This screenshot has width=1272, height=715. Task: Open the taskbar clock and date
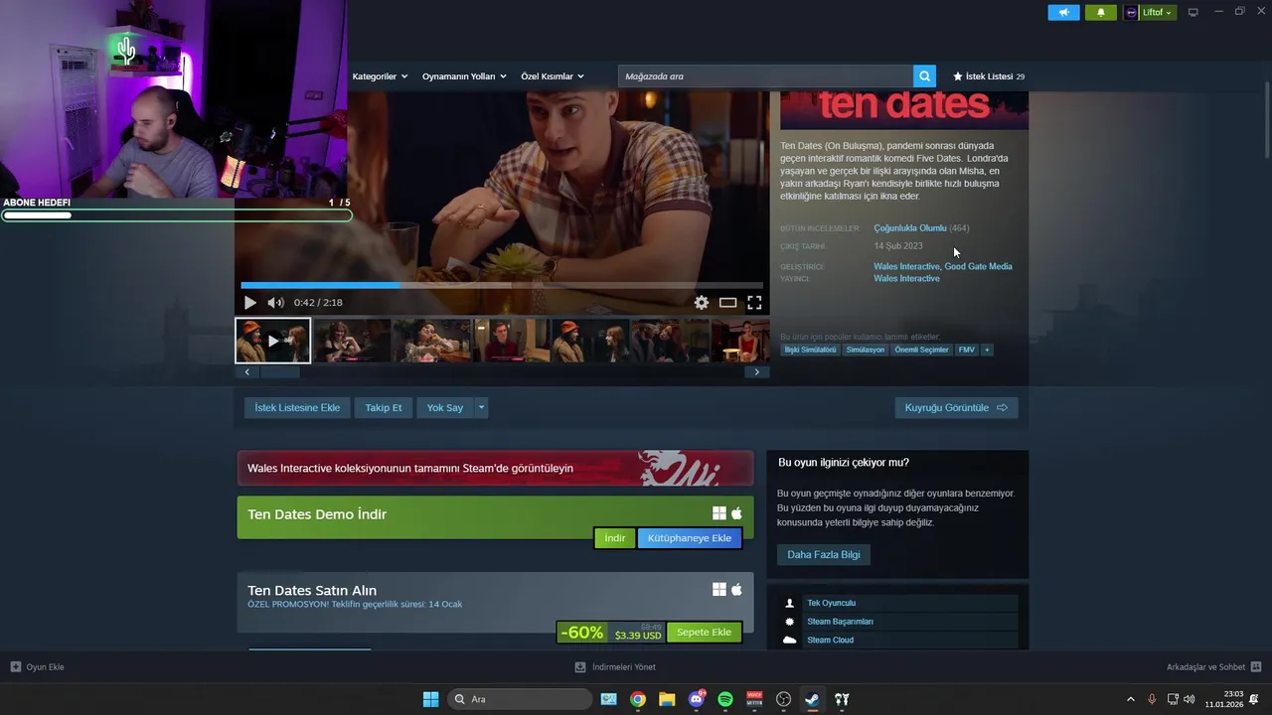point(1223,699)
